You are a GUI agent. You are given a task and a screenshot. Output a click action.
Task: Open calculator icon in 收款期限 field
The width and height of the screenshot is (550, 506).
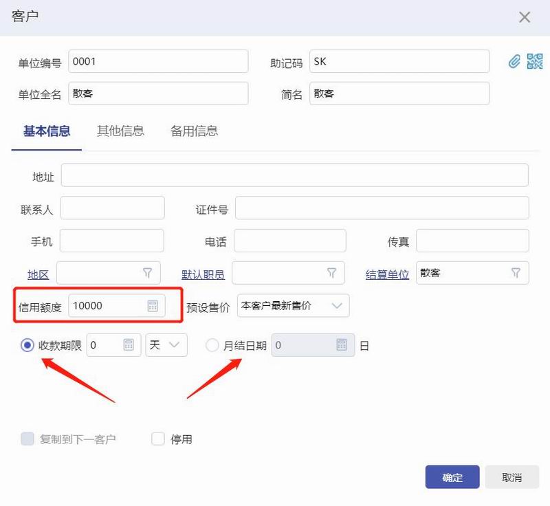129,345
